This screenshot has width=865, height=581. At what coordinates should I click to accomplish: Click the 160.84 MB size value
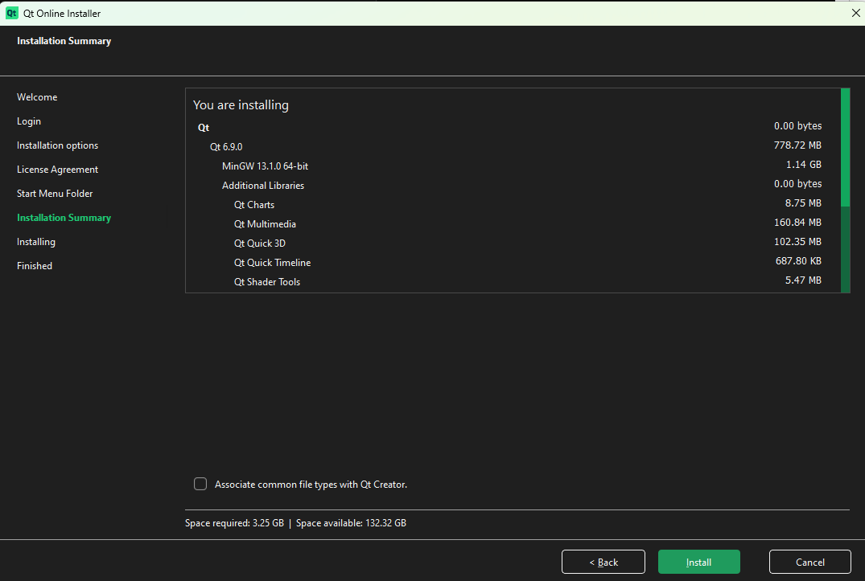pyautogui.click(x=797, y=223)
